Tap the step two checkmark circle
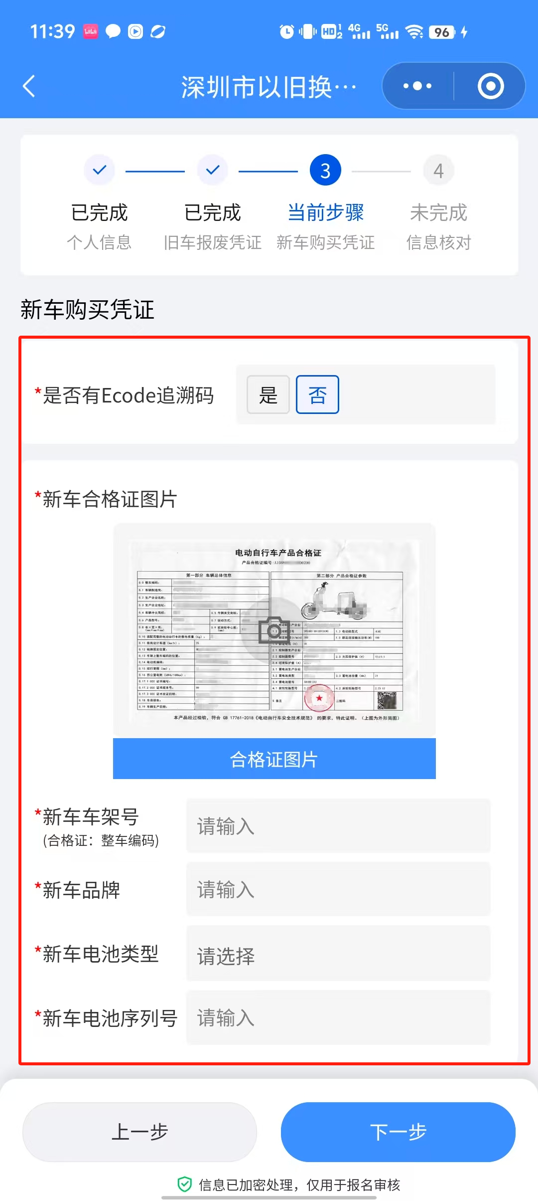Screen dimensions: 538x1201 [x=213, y=170]
